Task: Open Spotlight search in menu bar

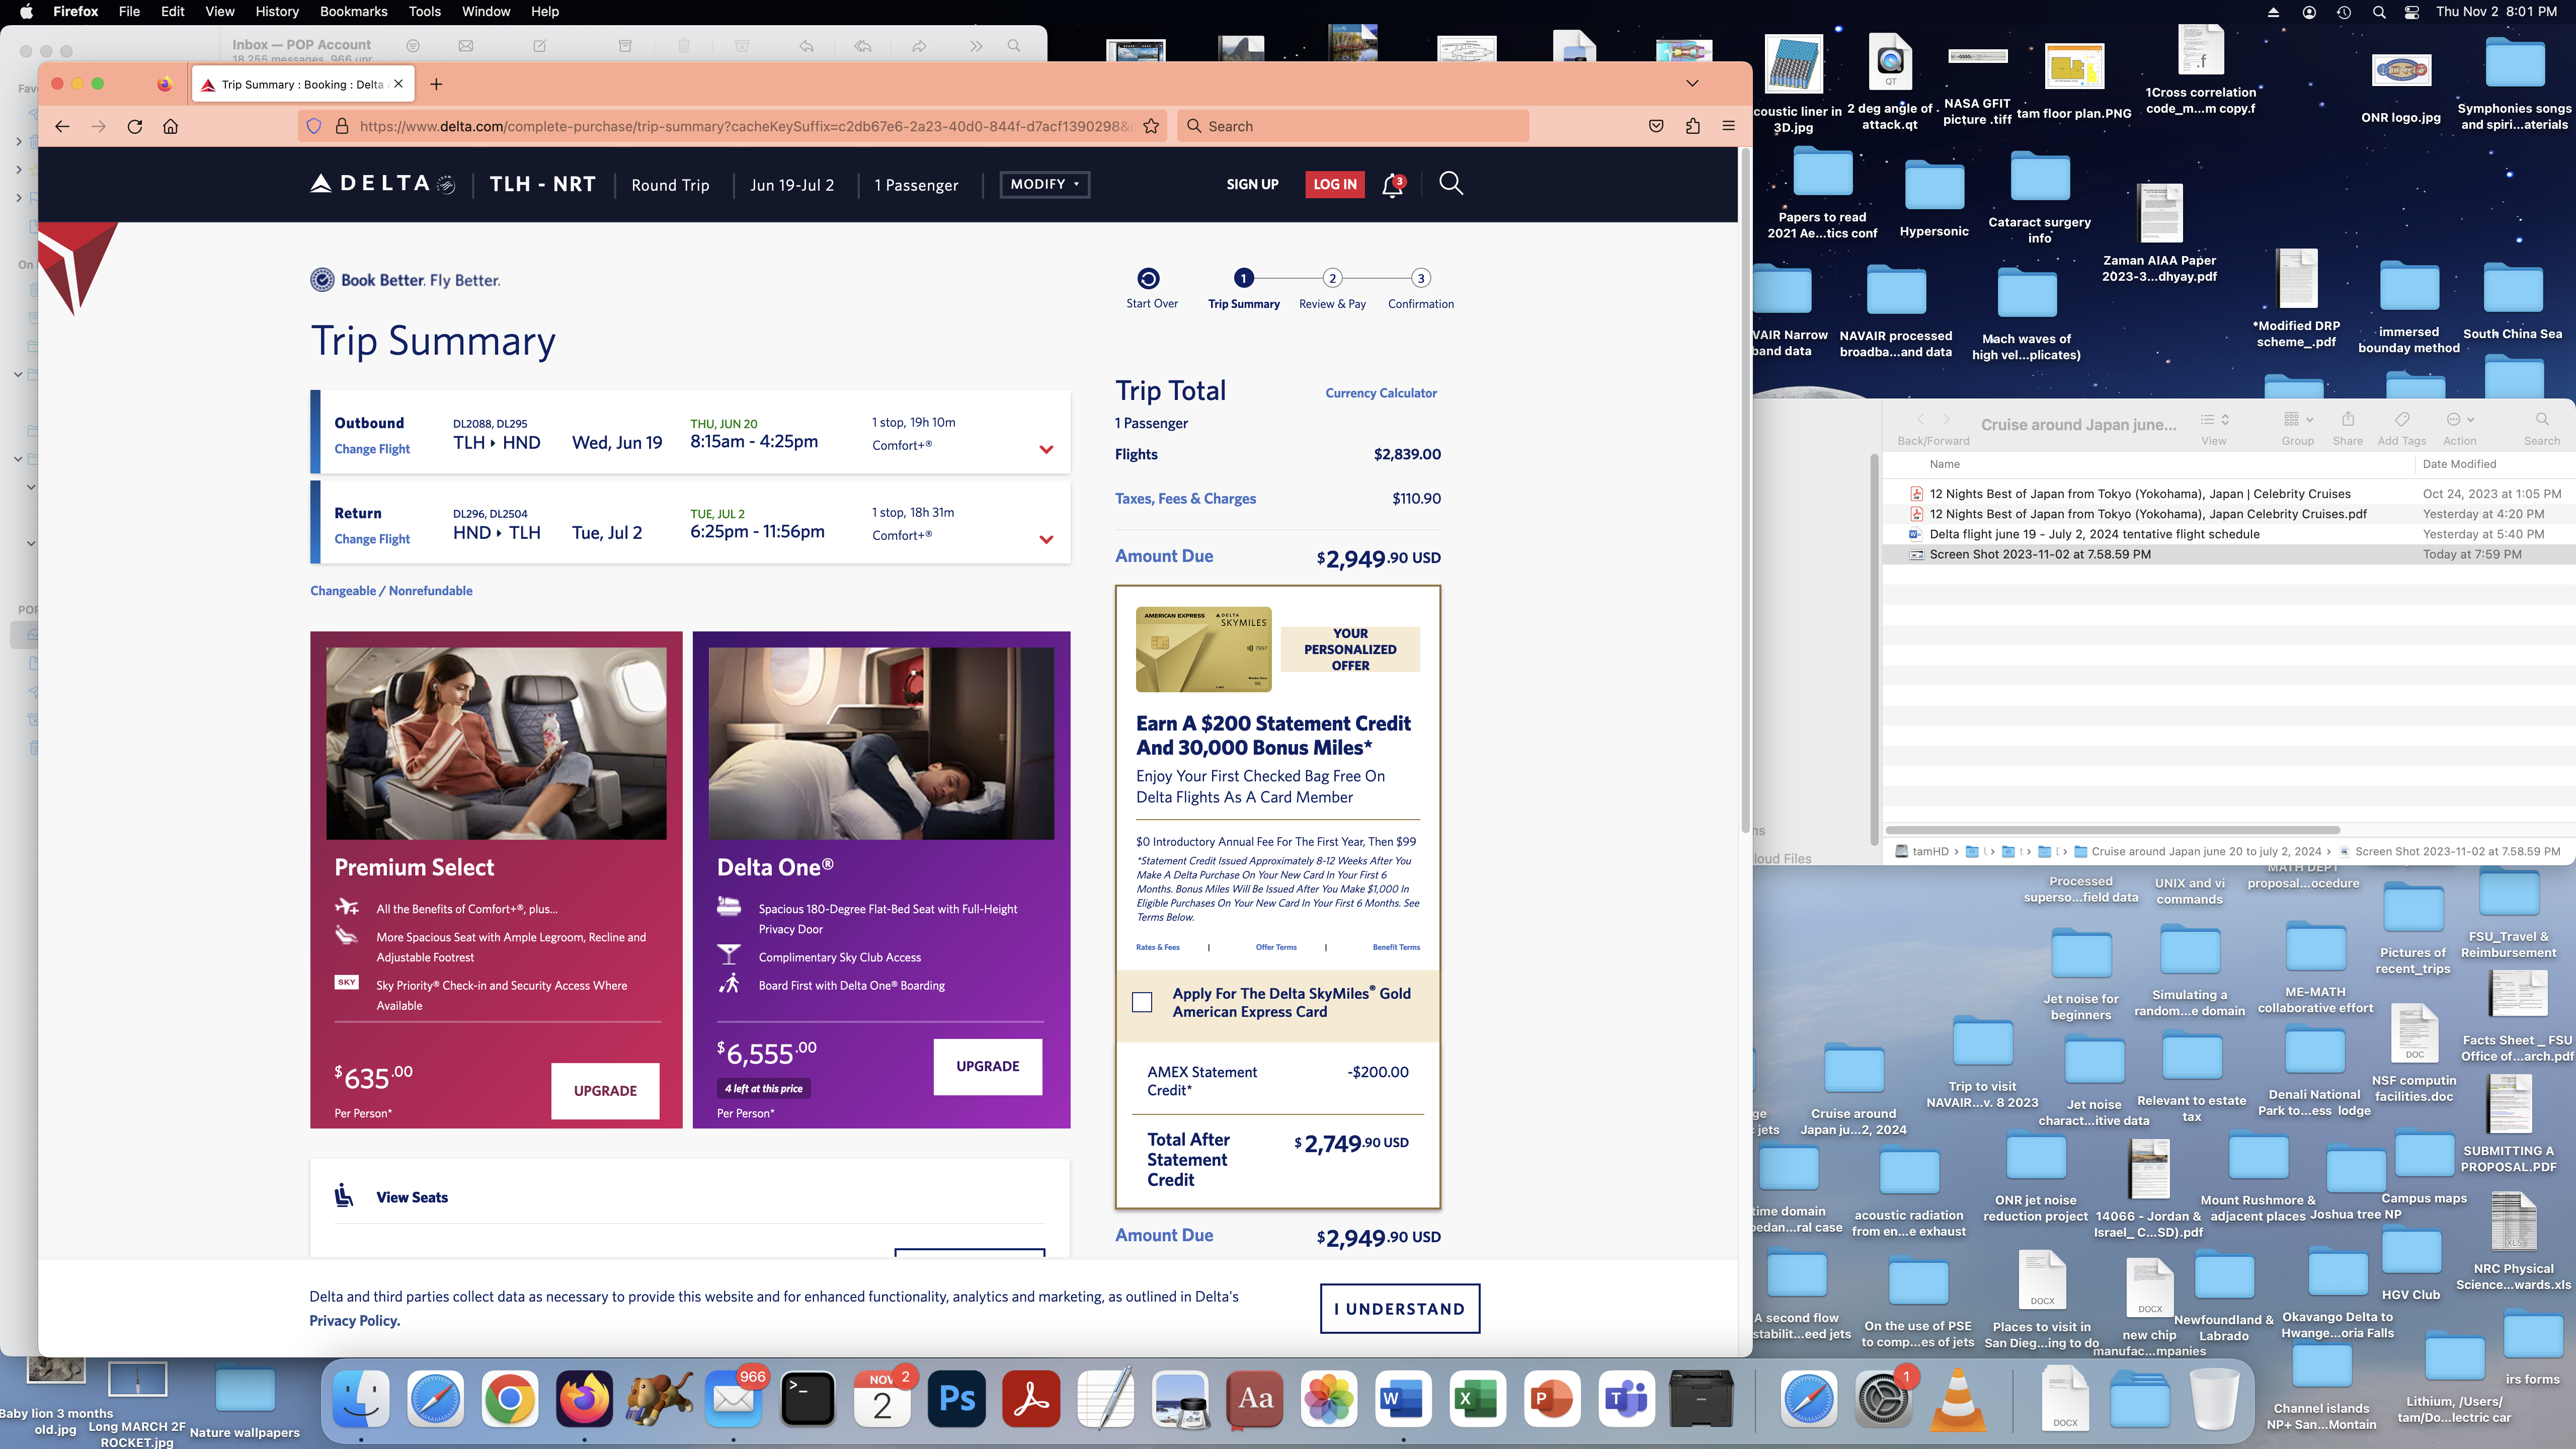Action: point(2379,12)
